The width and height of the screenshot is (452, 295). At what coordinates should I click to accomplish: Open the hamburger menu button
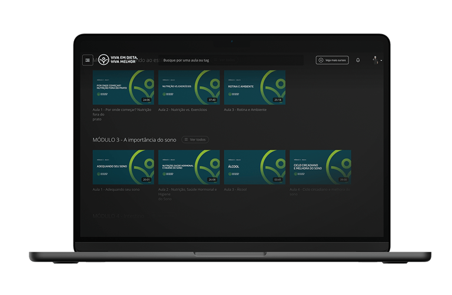click(87, 60)
